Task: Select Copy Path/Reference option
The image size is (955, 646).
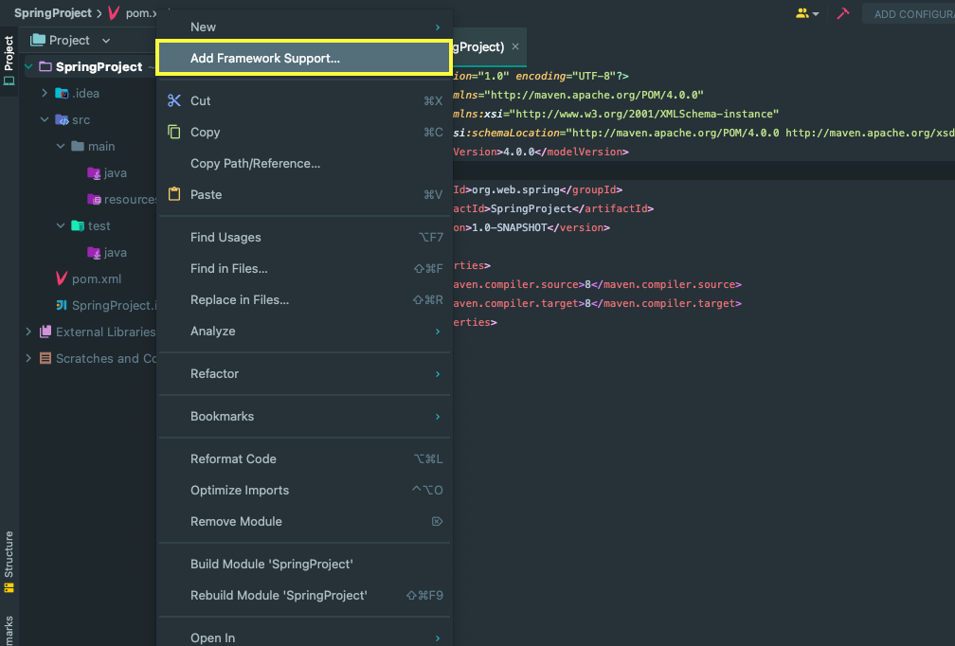Action: [x=303, y=163]
